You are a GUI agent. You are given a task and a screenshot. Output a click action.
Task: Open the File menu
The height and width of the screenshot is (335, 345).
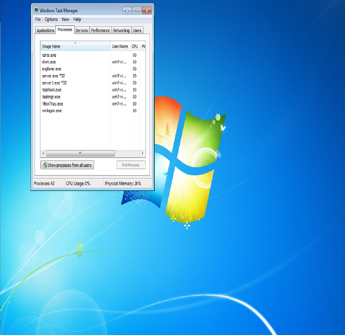(38, 19)
